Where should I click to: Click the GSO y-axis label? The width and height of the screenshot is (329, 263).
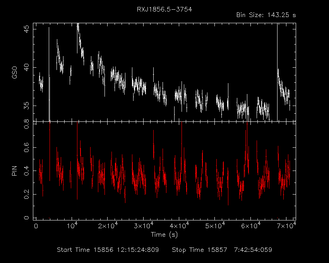[x=14, y=72]
